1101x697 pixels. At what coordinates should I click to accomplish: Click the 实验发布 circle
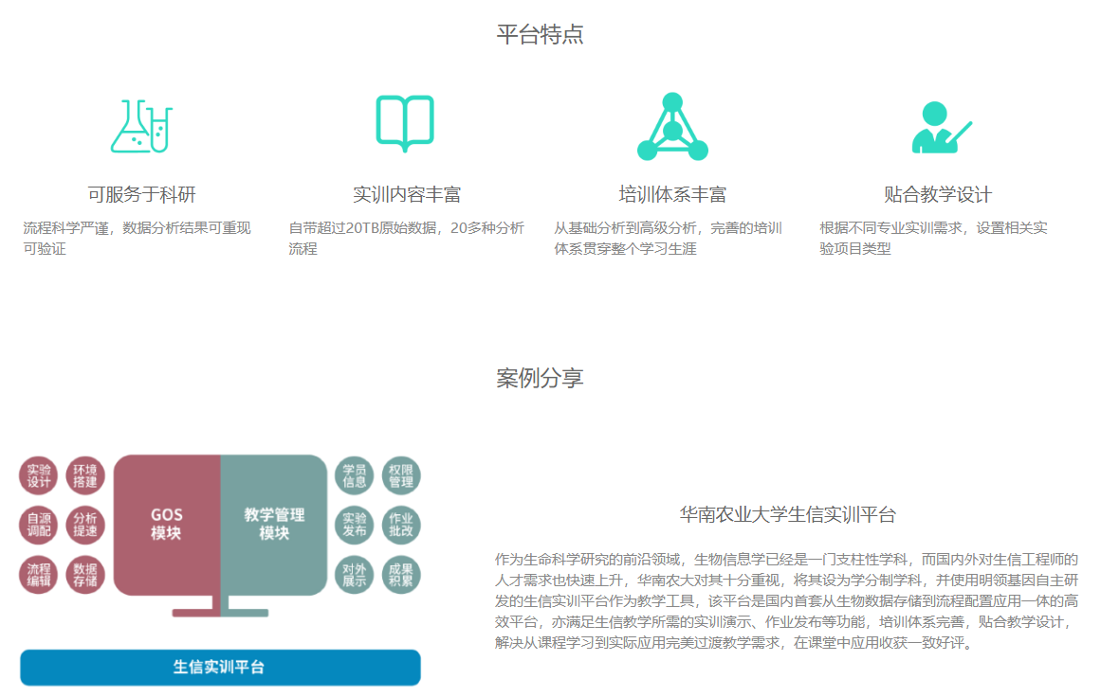click(354, 525)
